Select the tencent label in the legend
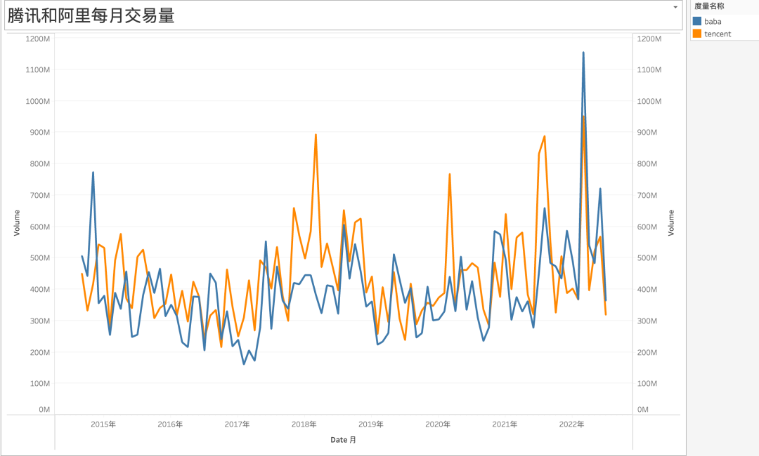The image size is (759, 456). coord(718,34)
